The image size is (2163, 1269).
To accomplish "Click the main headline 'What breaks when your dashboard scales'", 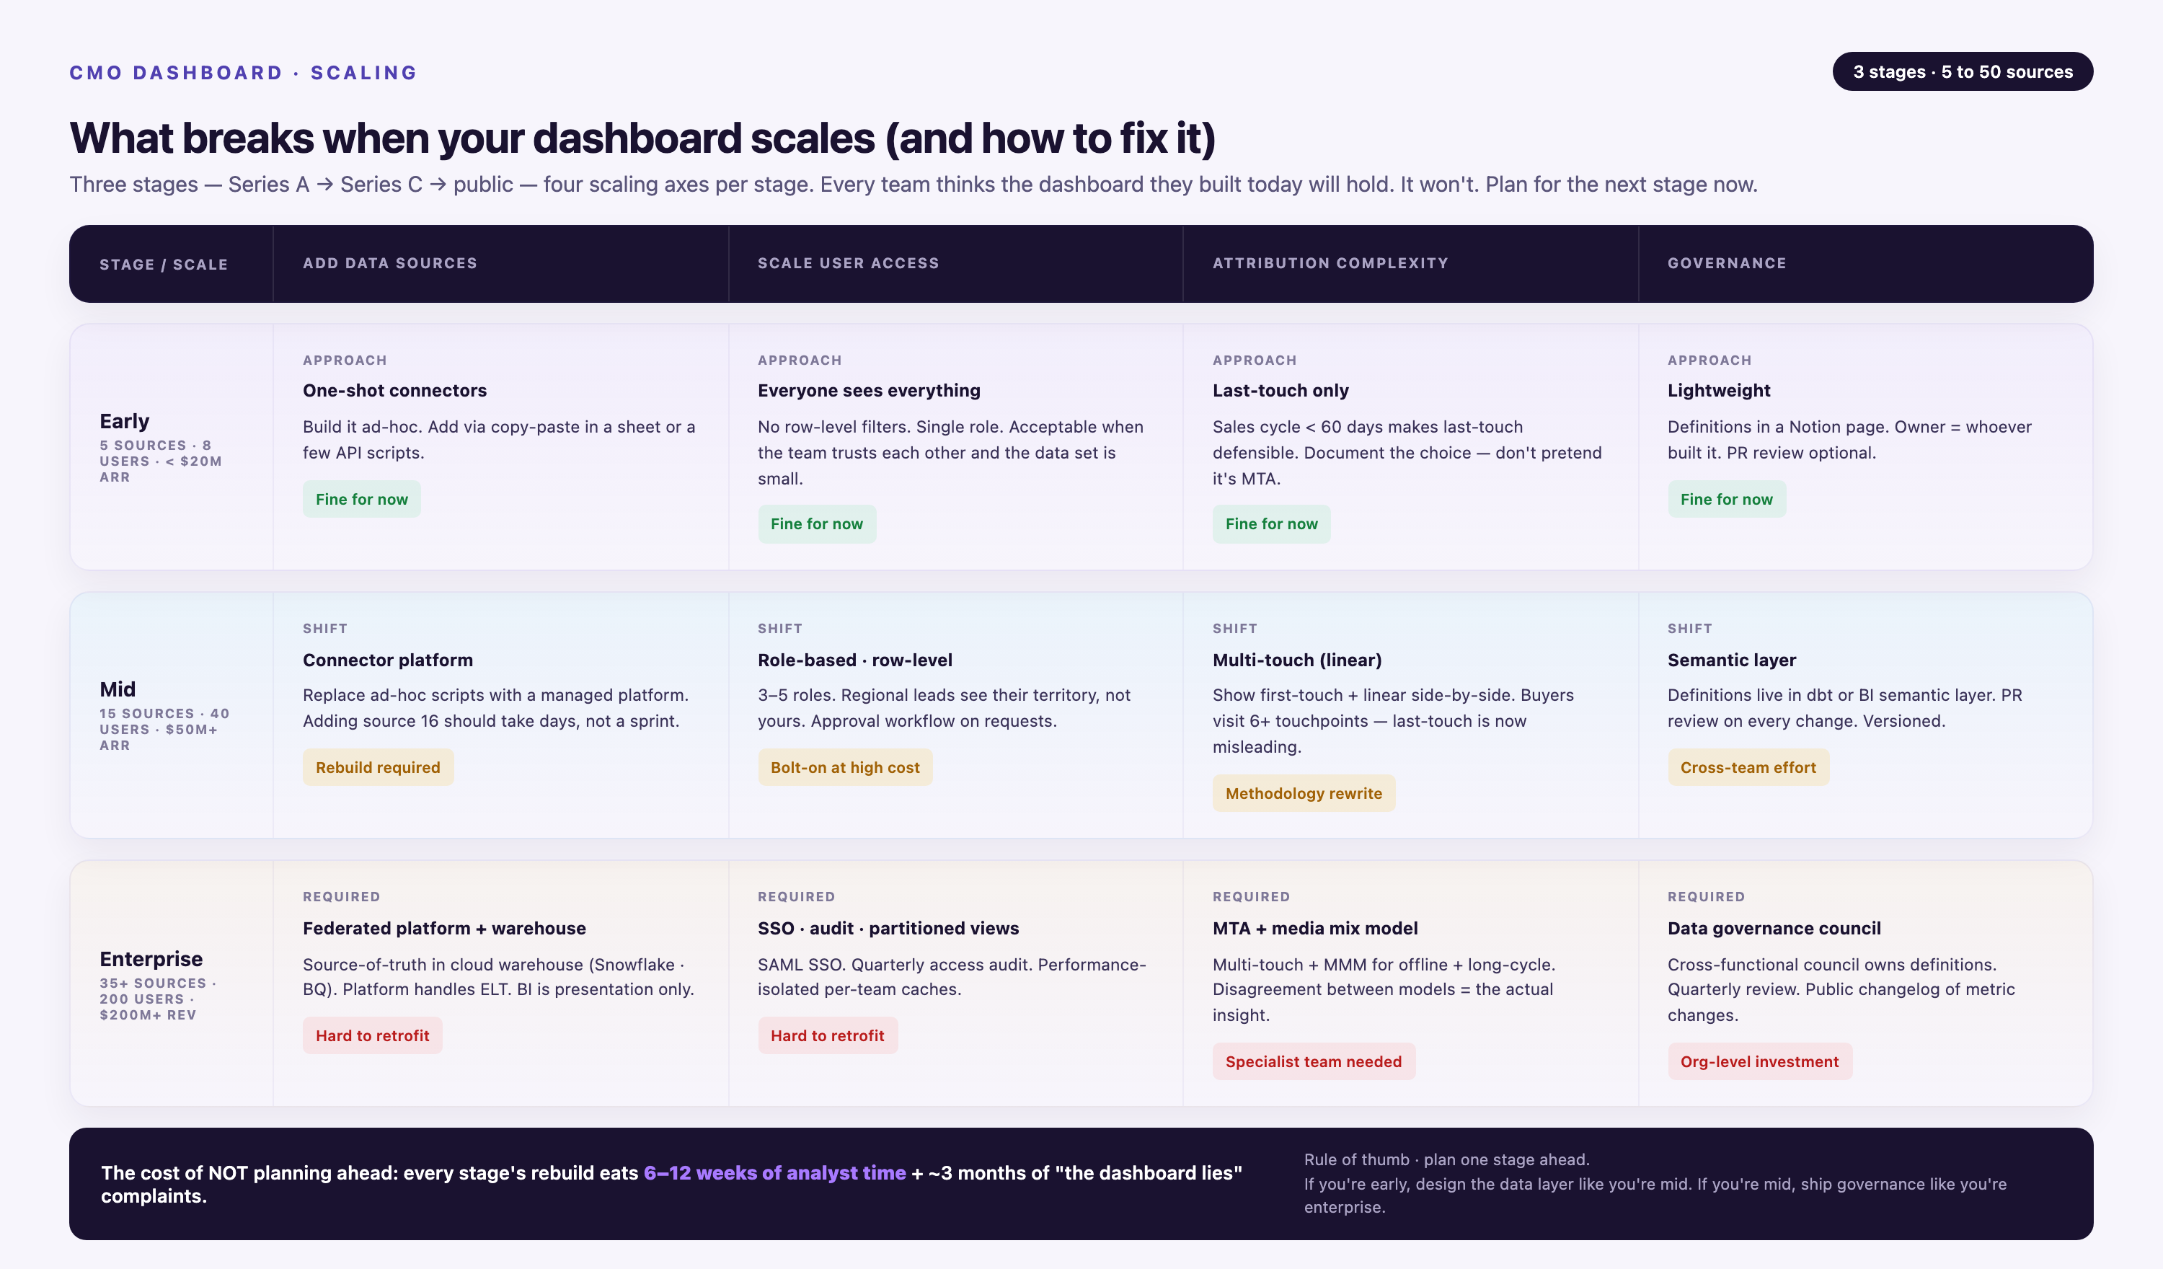I will [642, 138].
